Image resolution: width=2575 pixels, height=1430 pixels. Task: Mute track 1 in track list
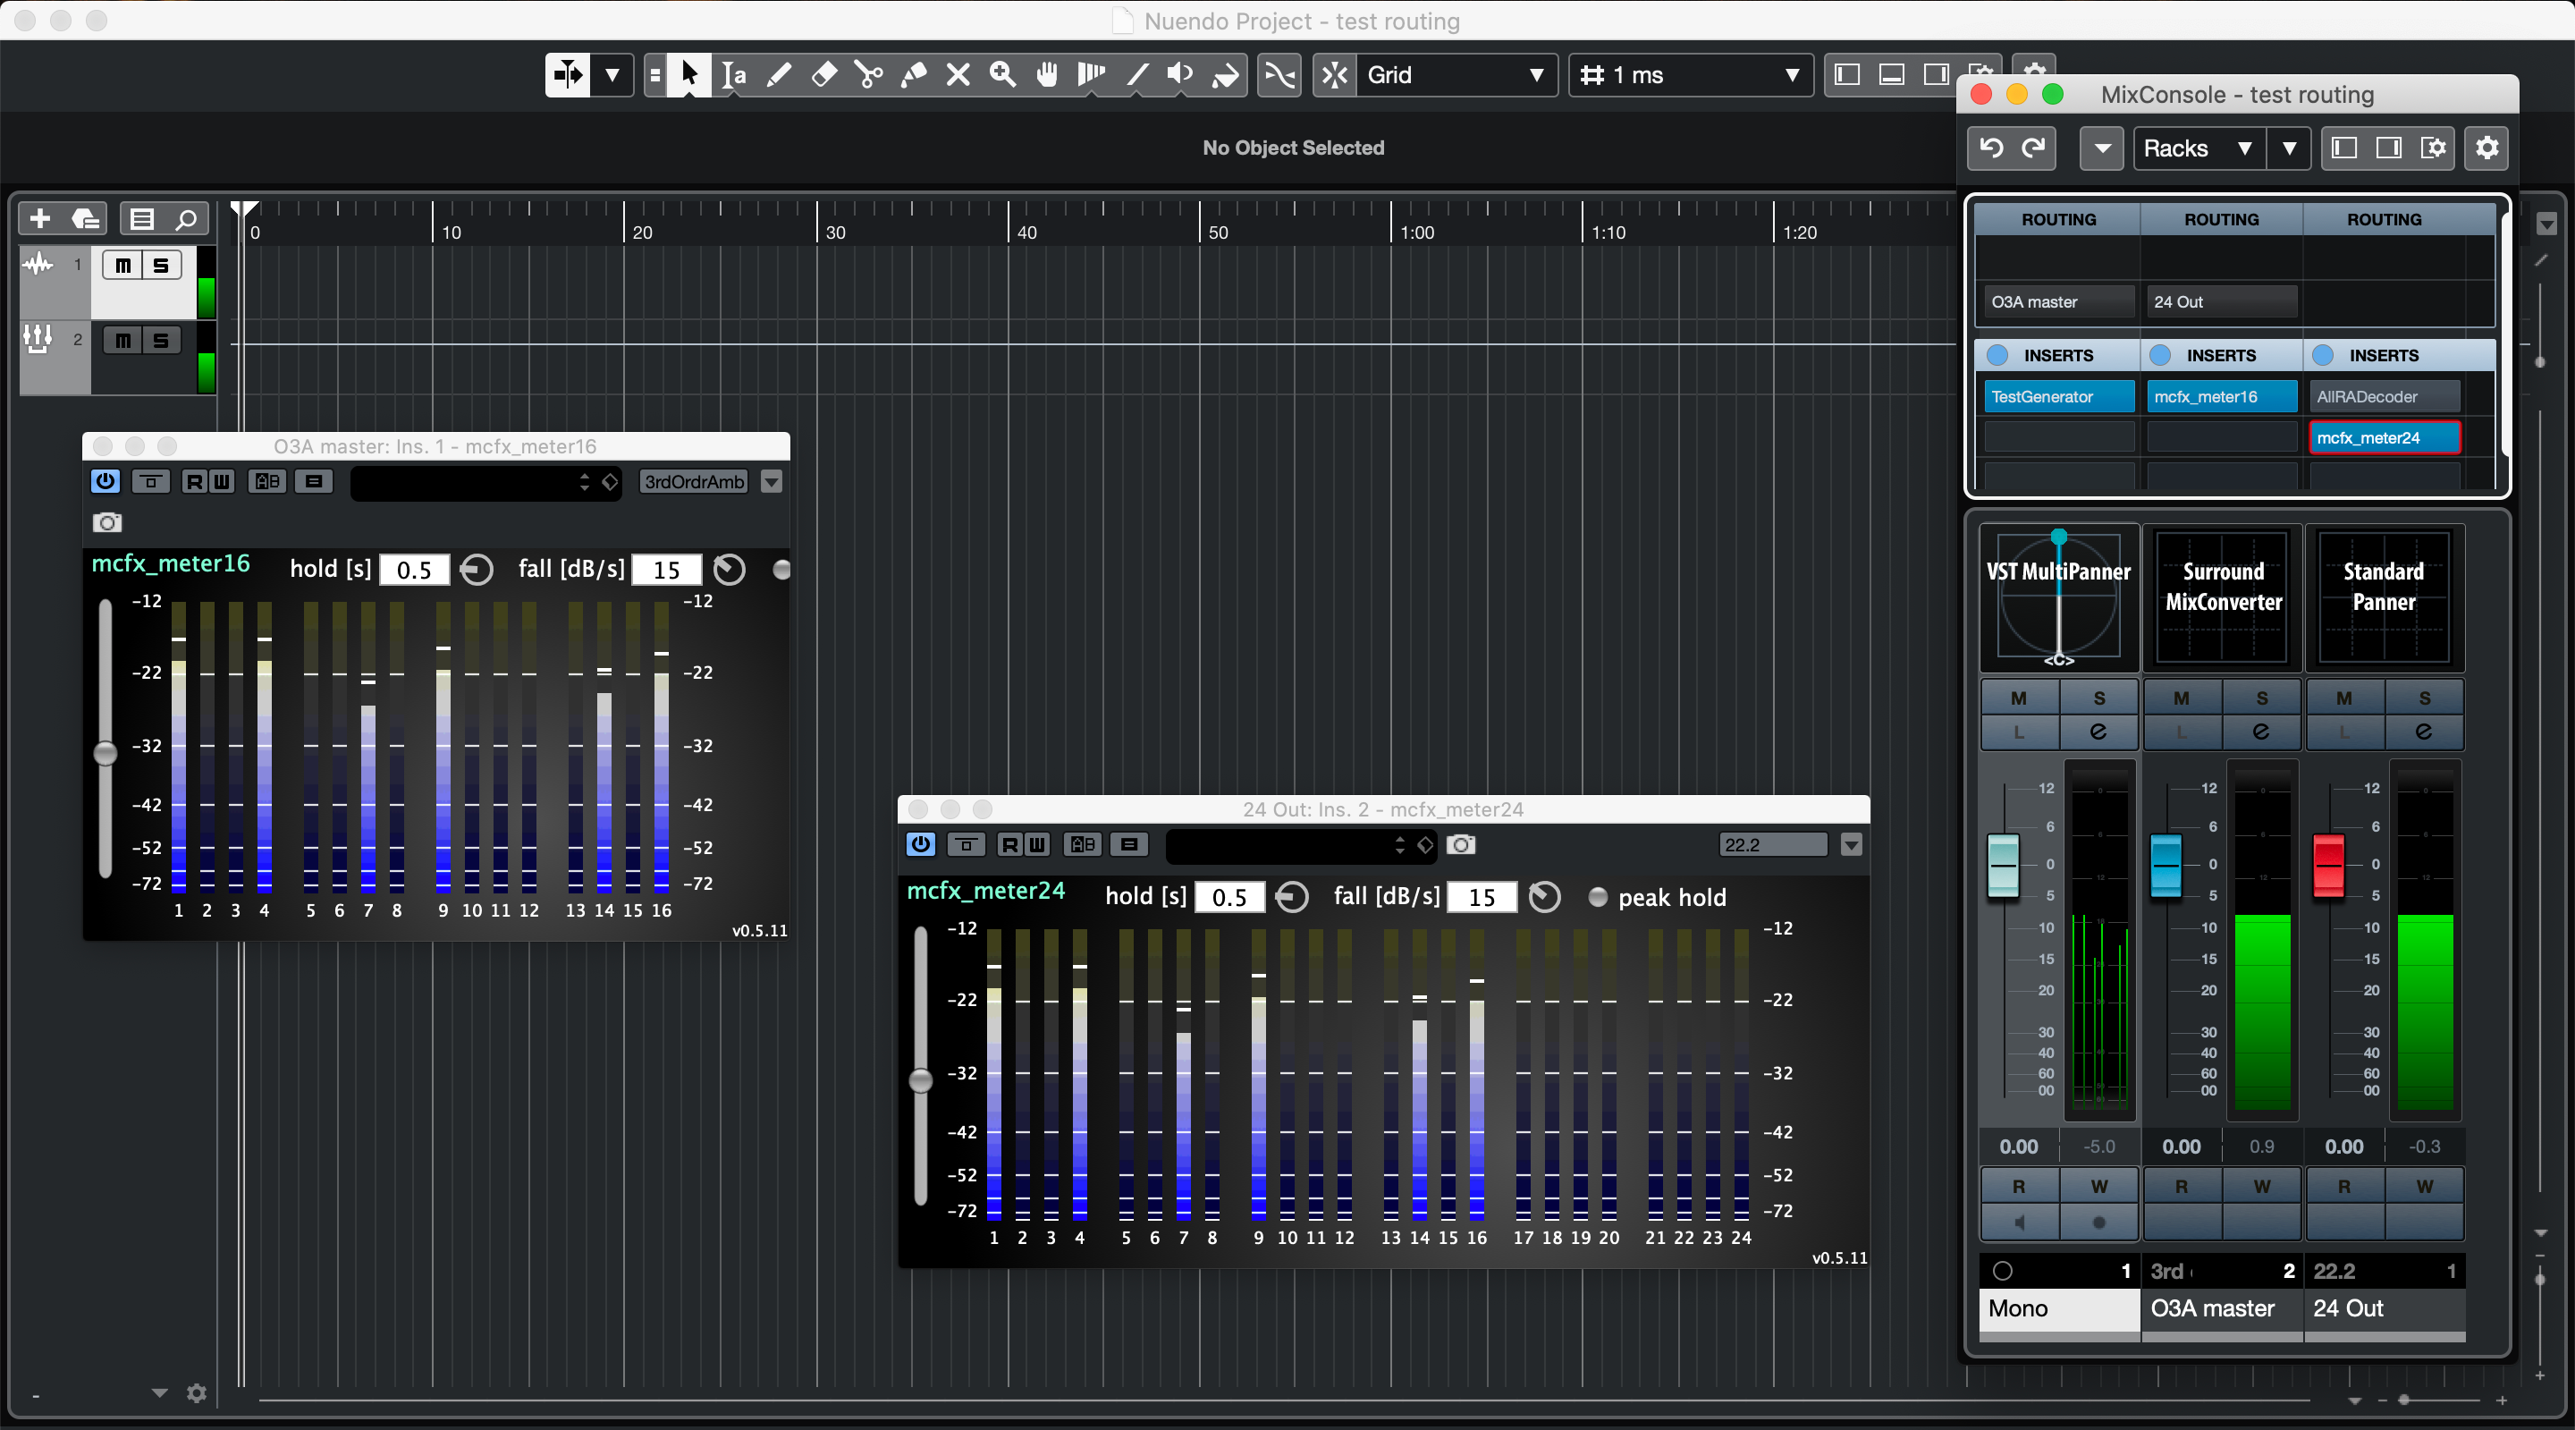(x=123, y=265)
